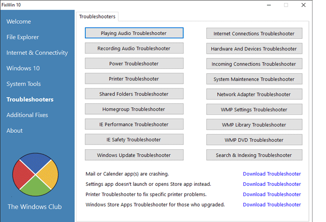The image size is (326, 222).
Task: Open System Tools section
Action: click(23, 84)
